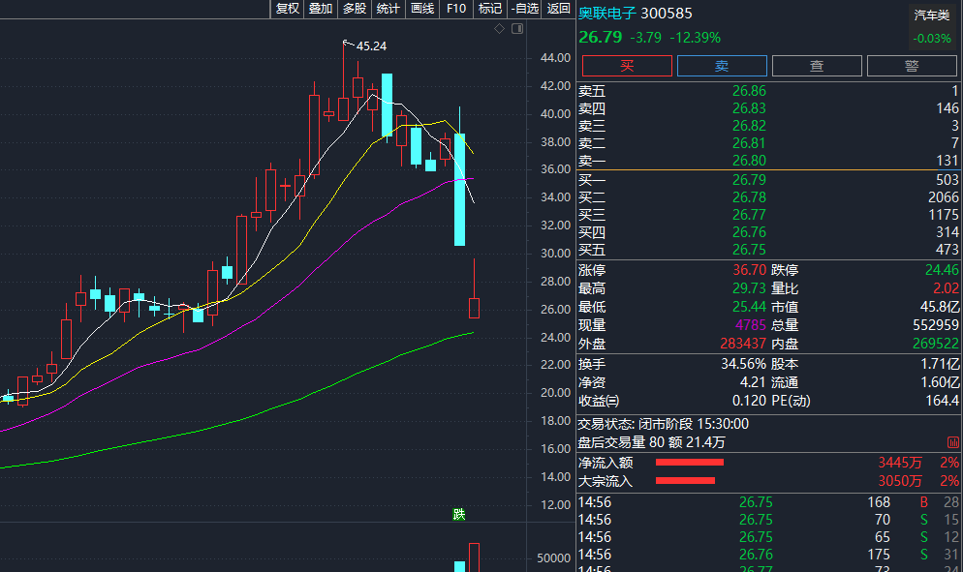Open the F10 company info page
Image resolution: width=963 pixels, height=572 pixels.
tap(455, 9)
